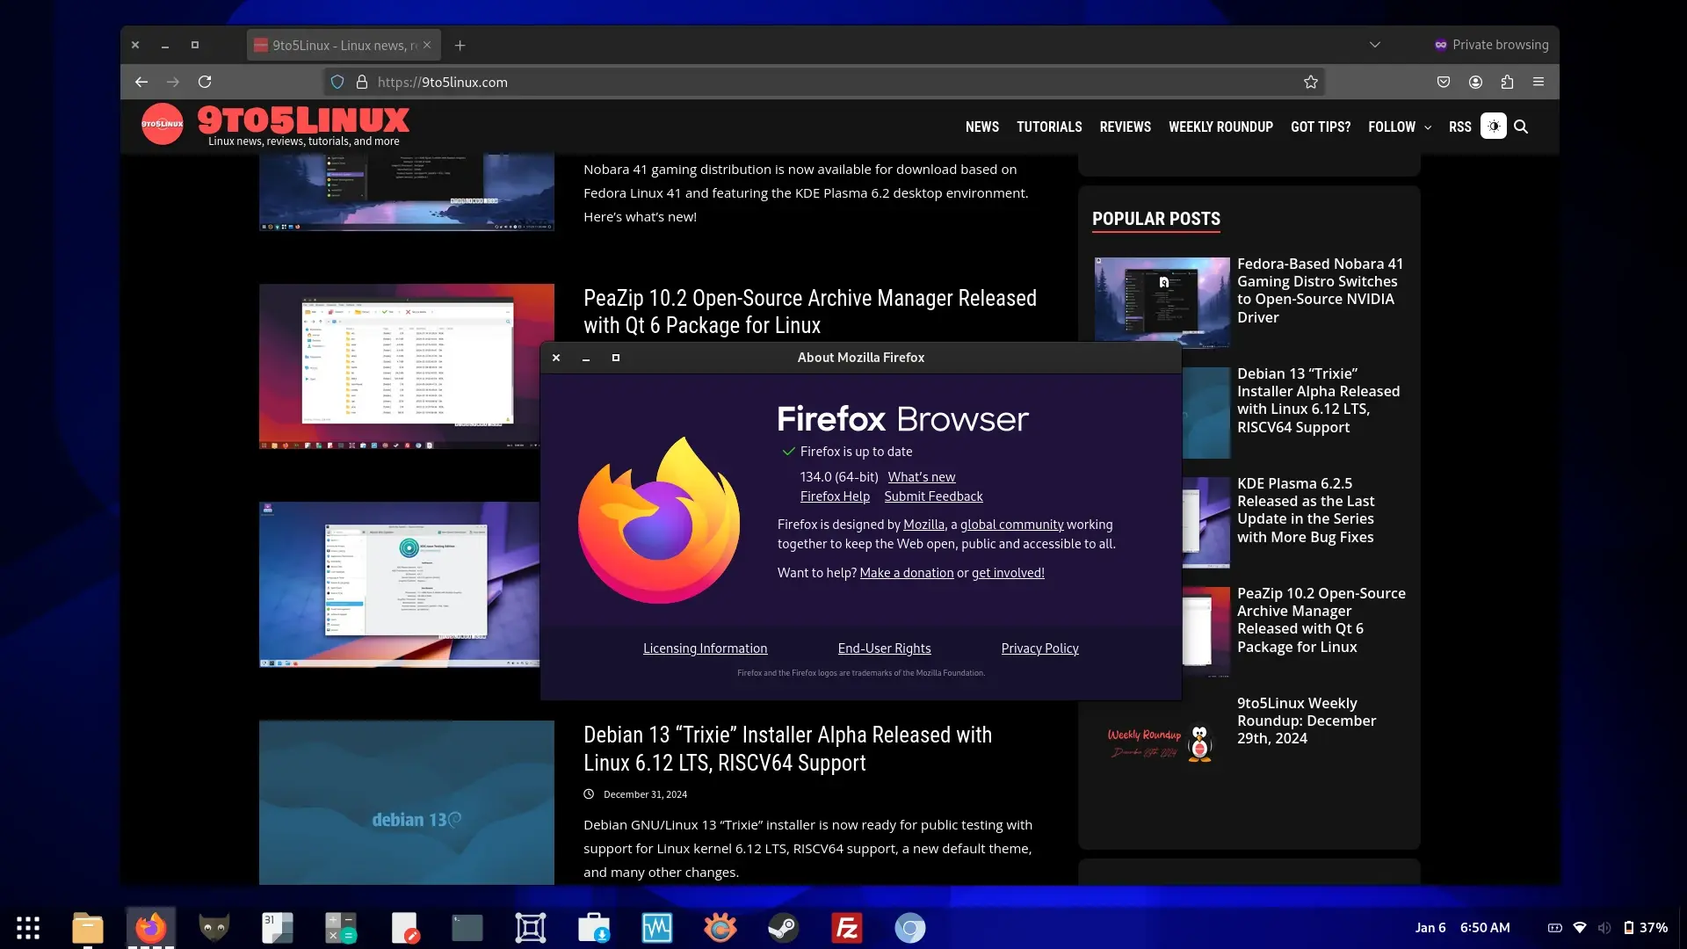Viewport: 1687px width, 949px height.
Task: Click the URL address bar field
Action: (826, 82)
